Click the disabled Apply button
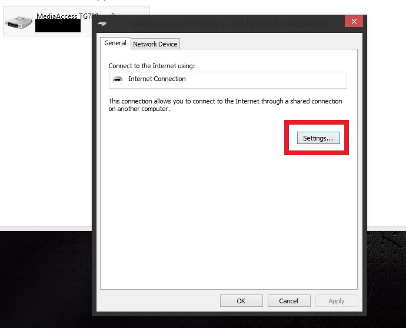This screenshot has height=328, width=406. coord(337,300)
